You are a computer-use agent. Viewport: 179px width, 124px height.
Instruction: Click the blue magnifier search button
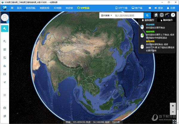point(147,16)
